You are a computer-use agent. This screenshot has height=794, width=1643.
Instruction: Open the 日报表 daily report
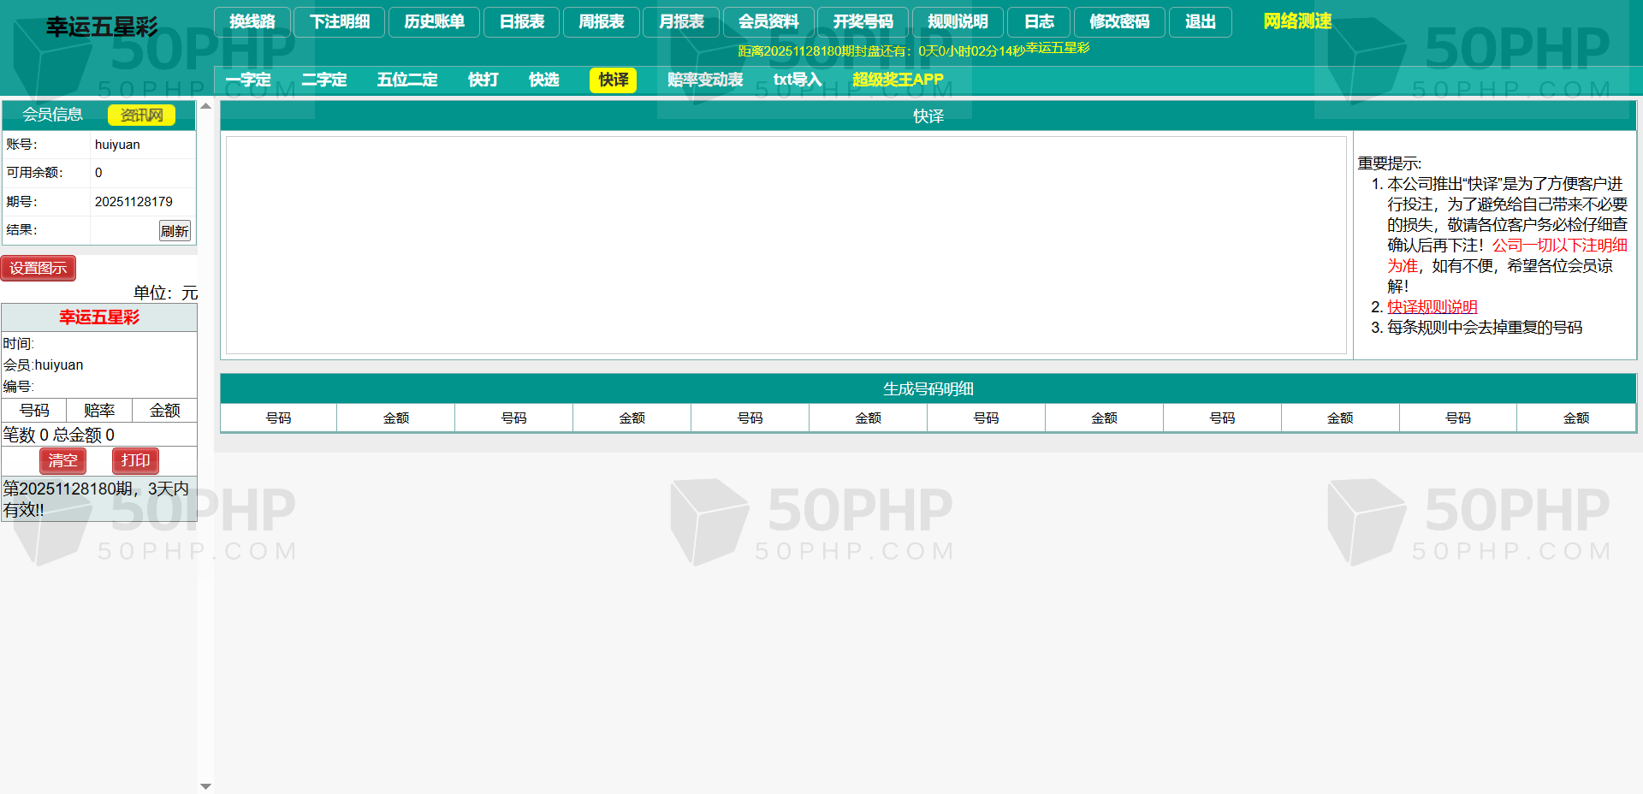[521, 22]
